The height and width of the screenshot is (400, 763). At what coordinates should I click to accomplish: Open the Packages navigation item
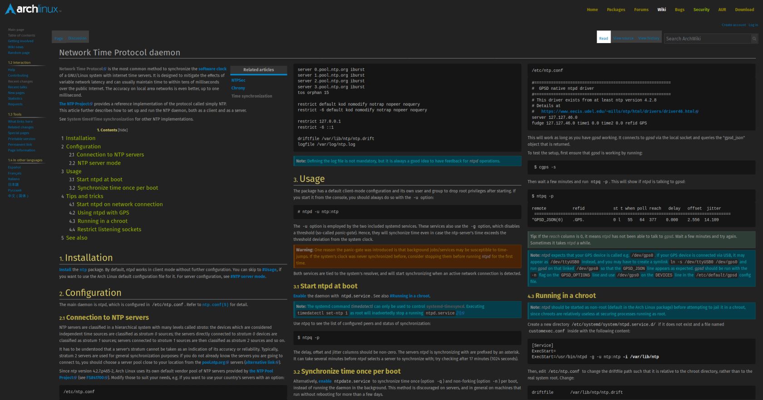coord(616,10)
